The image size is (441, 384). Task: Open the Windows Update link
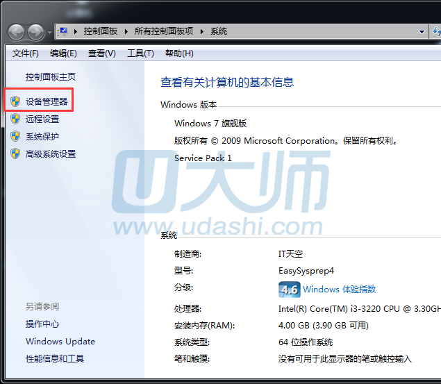click(60, 341)
